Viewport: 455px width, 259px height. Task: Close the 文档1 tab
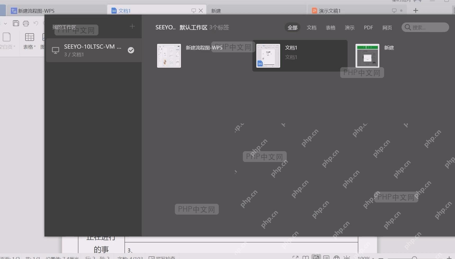[x=201, y=11]
